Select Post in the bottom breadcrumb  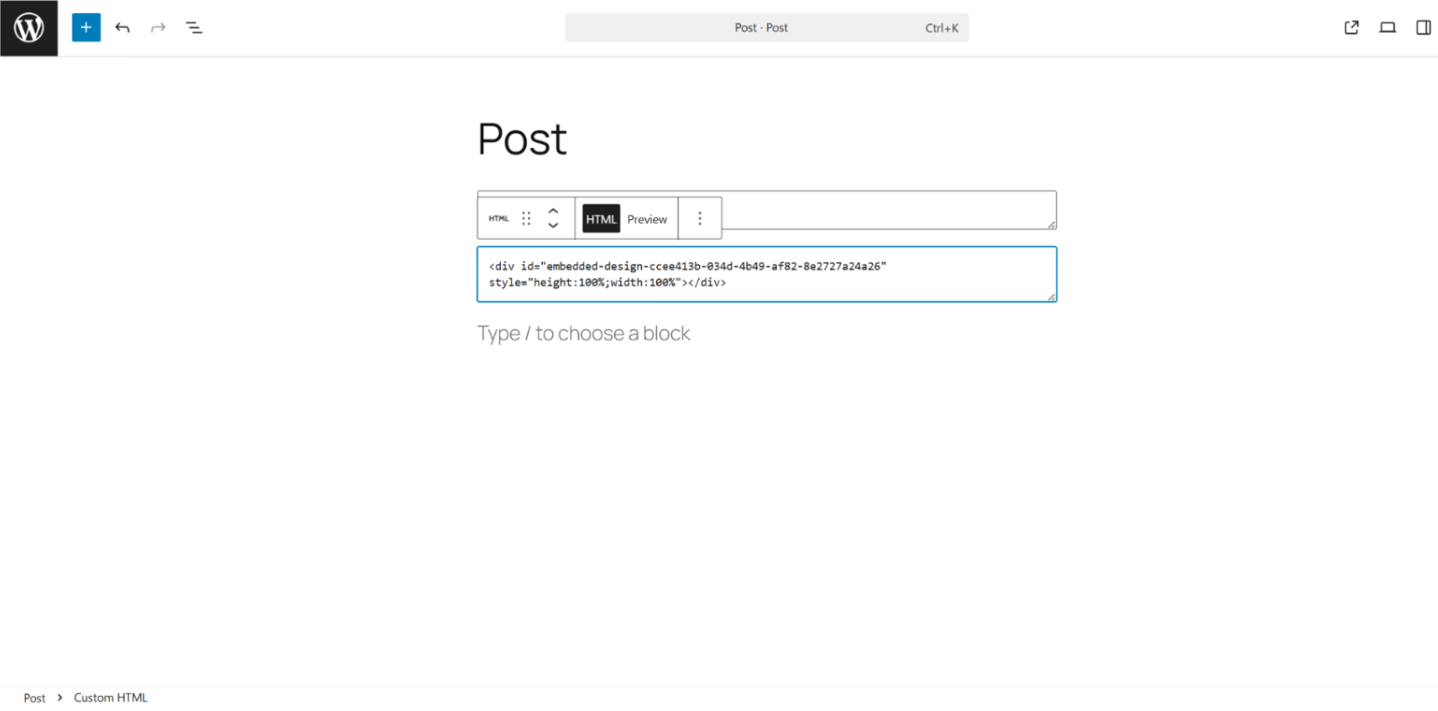34,698
